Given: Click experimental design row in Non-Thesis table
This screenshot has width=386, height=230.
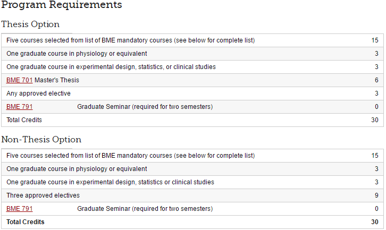Looking at the screenshot, I should coord(110,182).
